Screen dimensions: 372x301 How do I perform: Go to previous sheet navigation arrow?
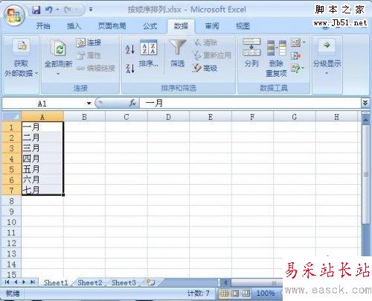point(16,282)
